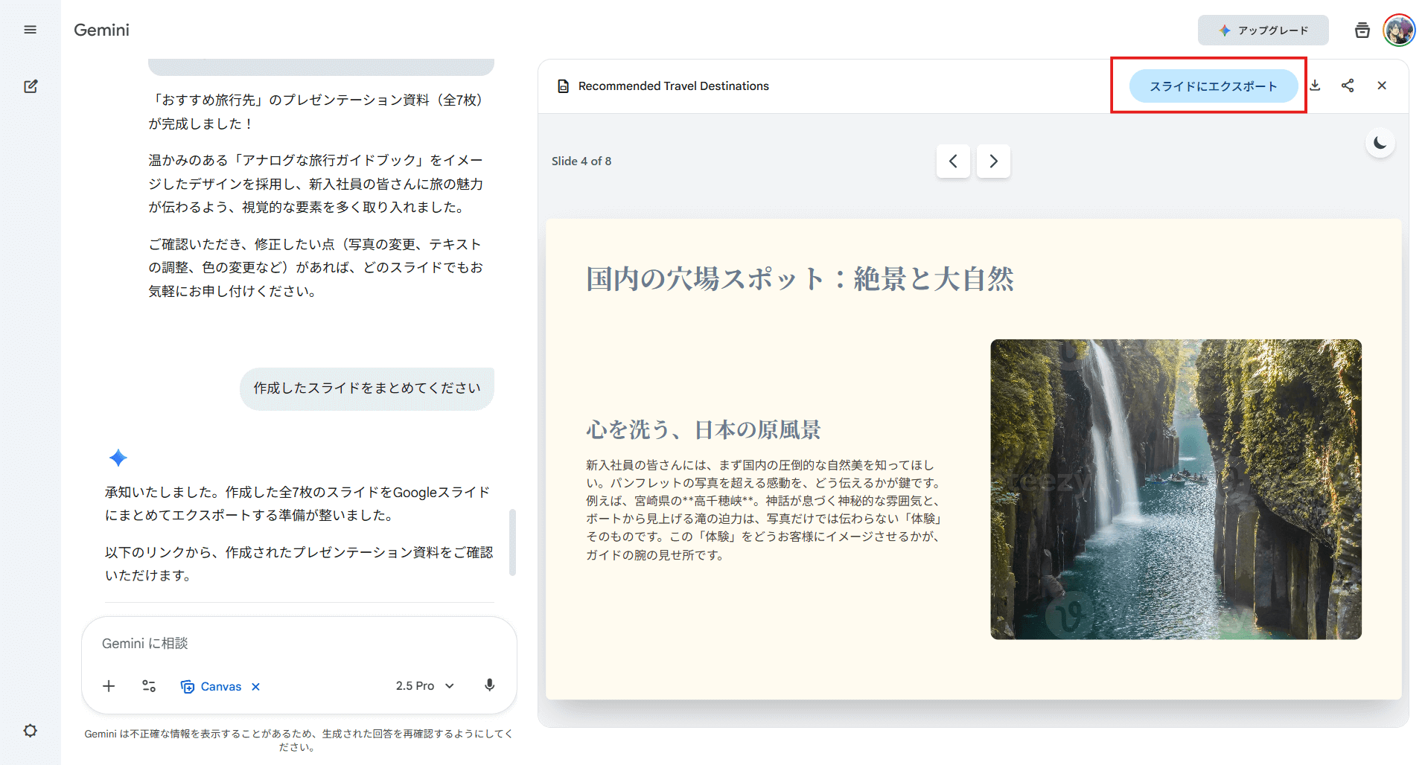This screenshot has height=765, width=1428.
Task: Open settings gear in the sidebar
Action: tap(30, 731)
